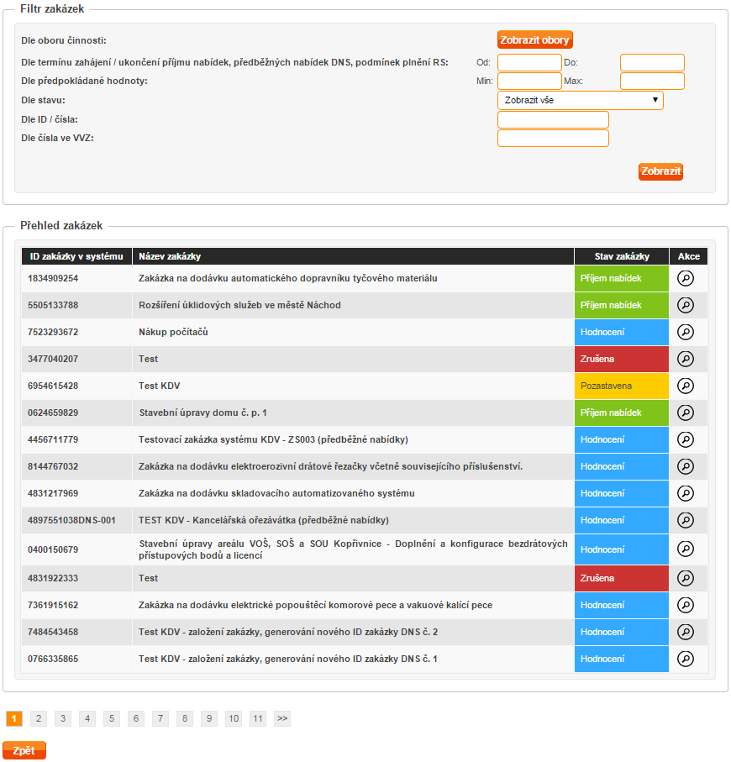
Task: Go to page 11
Action: [x=258, y=719]
